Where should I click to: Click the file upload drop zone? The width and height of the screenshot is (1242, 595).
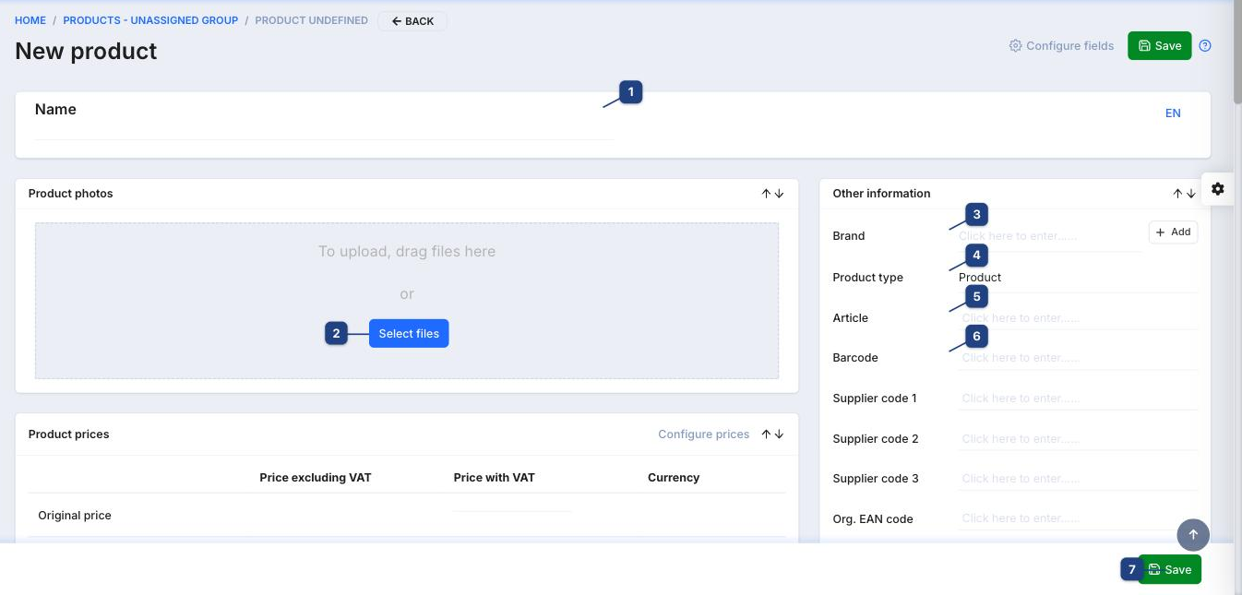tap(407, 301)
